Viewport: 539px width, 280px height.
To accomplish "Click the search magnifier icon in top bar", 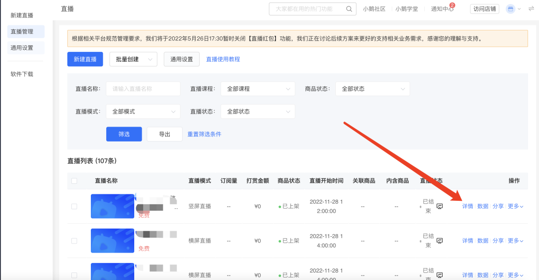I will (x=349, y=9).
